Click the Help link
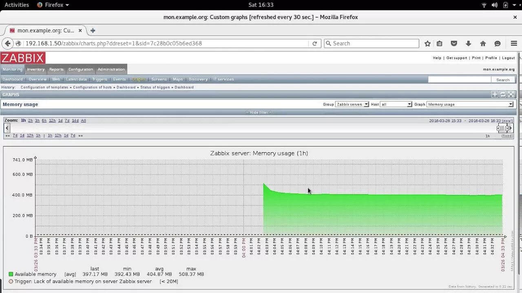This screenshot has height=293, width=522. click(437, 58)
